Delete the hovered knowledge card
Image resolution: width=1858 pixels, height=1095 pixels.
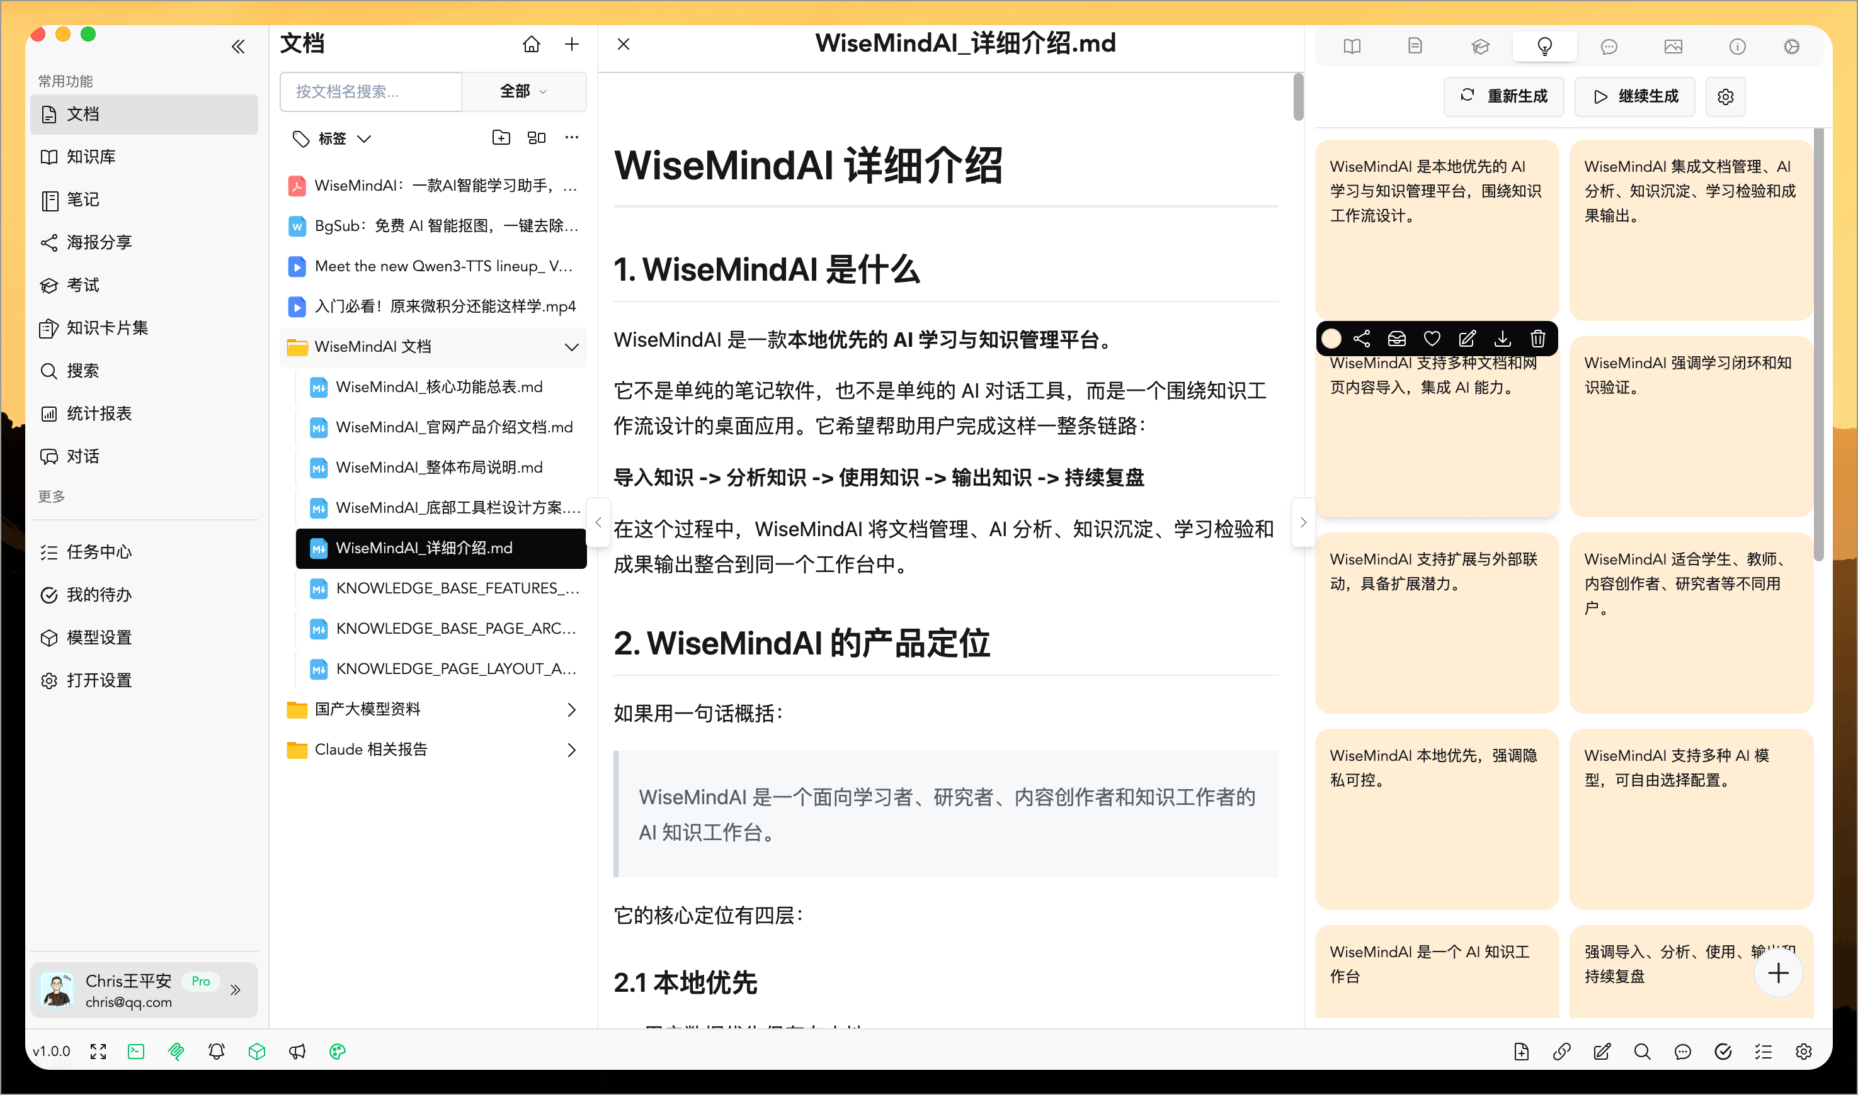pos(1537,338)
